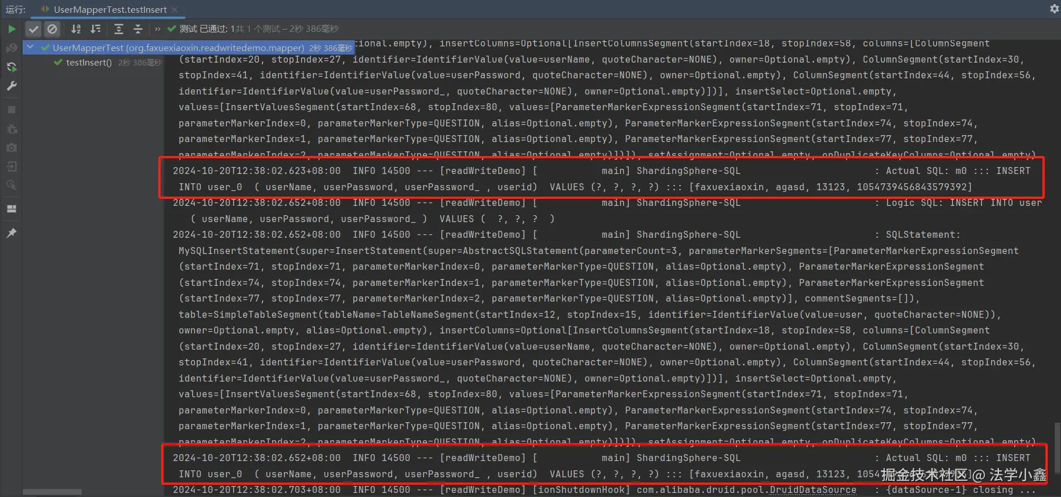Click the ': SQLStatement:' log line

tap(566, 235)
